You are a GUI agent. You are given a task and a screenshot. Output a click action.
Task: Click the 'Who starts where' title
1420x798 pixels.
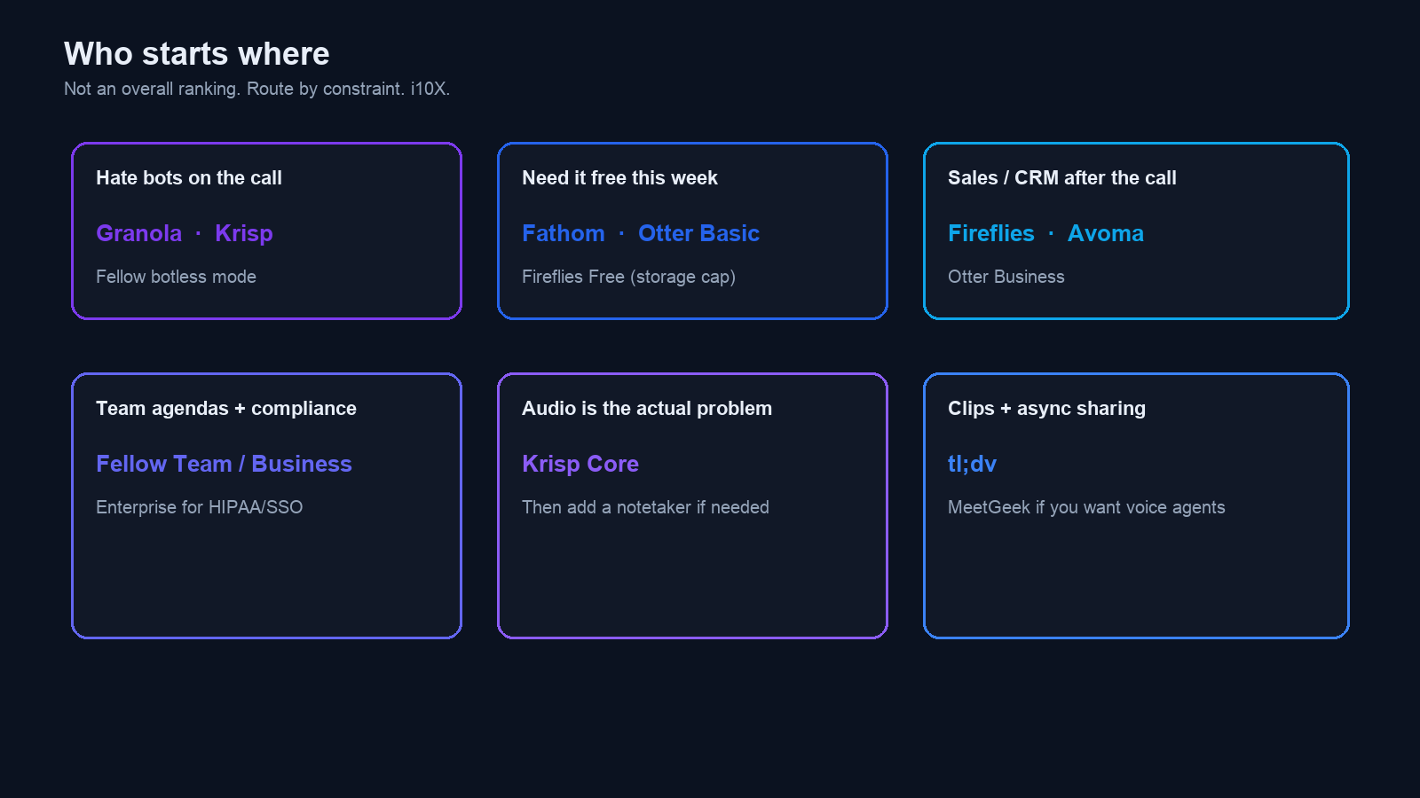tap(196, 54)
